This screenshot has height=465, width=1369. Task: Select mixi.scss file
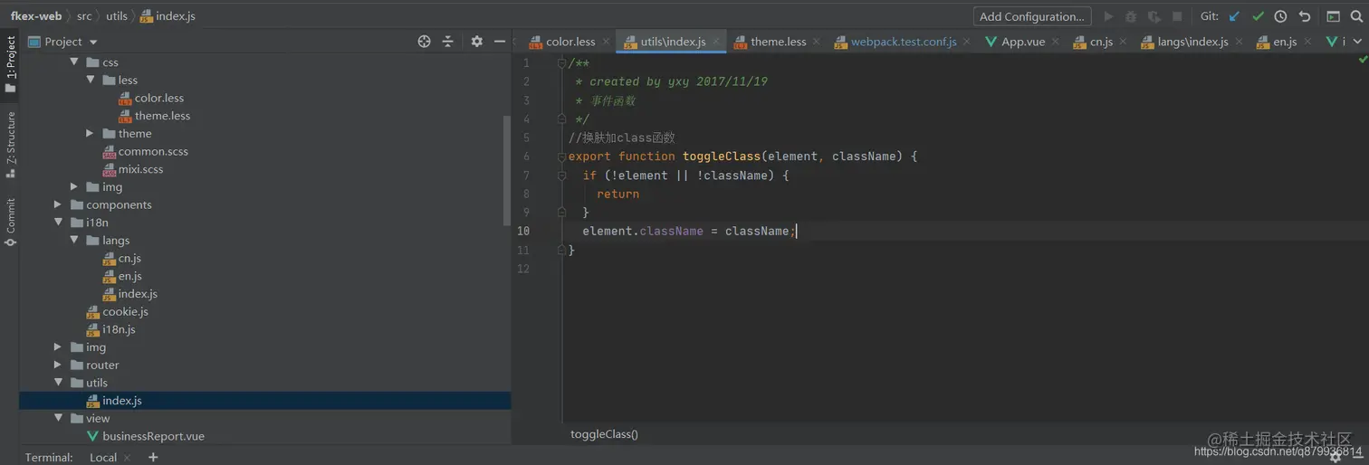[140, 169]
